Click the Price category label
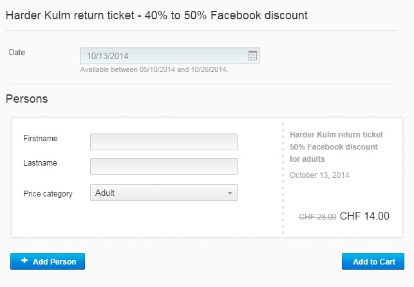Viewport: 414px width, 287px height. click(x=48, y=194)
